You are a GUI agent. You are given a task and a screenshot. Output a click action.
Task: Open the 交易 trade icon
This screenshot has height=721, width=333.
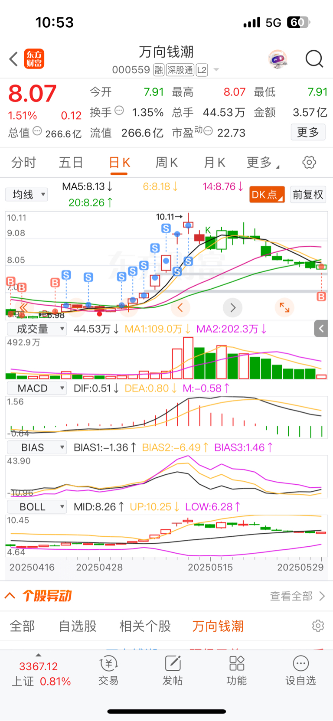tap(108, 670)
